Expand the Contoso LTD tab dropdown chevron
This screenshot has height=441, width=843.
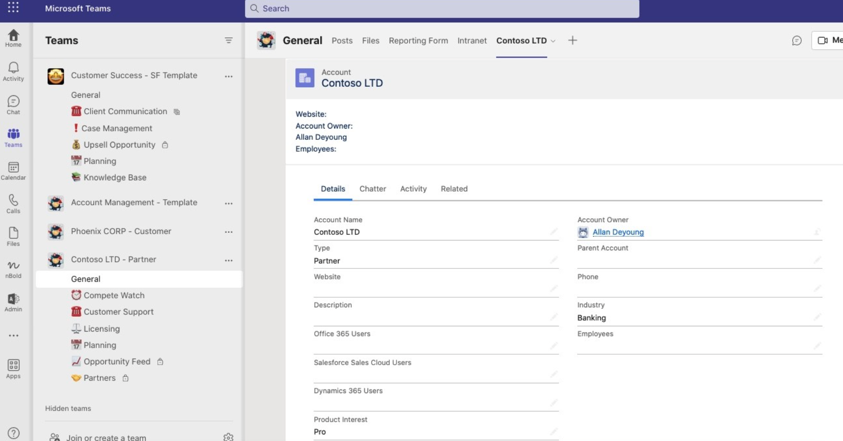click(x=553, y=41)
